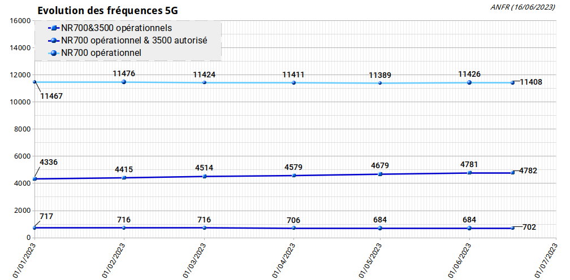Click the data point under label 11426
The width and height of the screenshot is (570, 280).
click(469, 82)
